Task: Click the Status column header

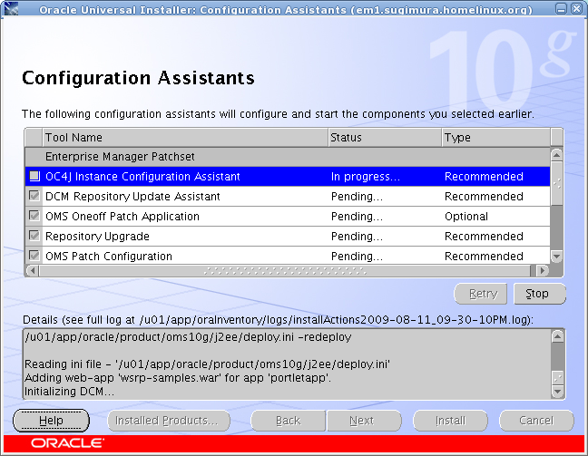Action: pyautogui.click(x=385, y=138)
